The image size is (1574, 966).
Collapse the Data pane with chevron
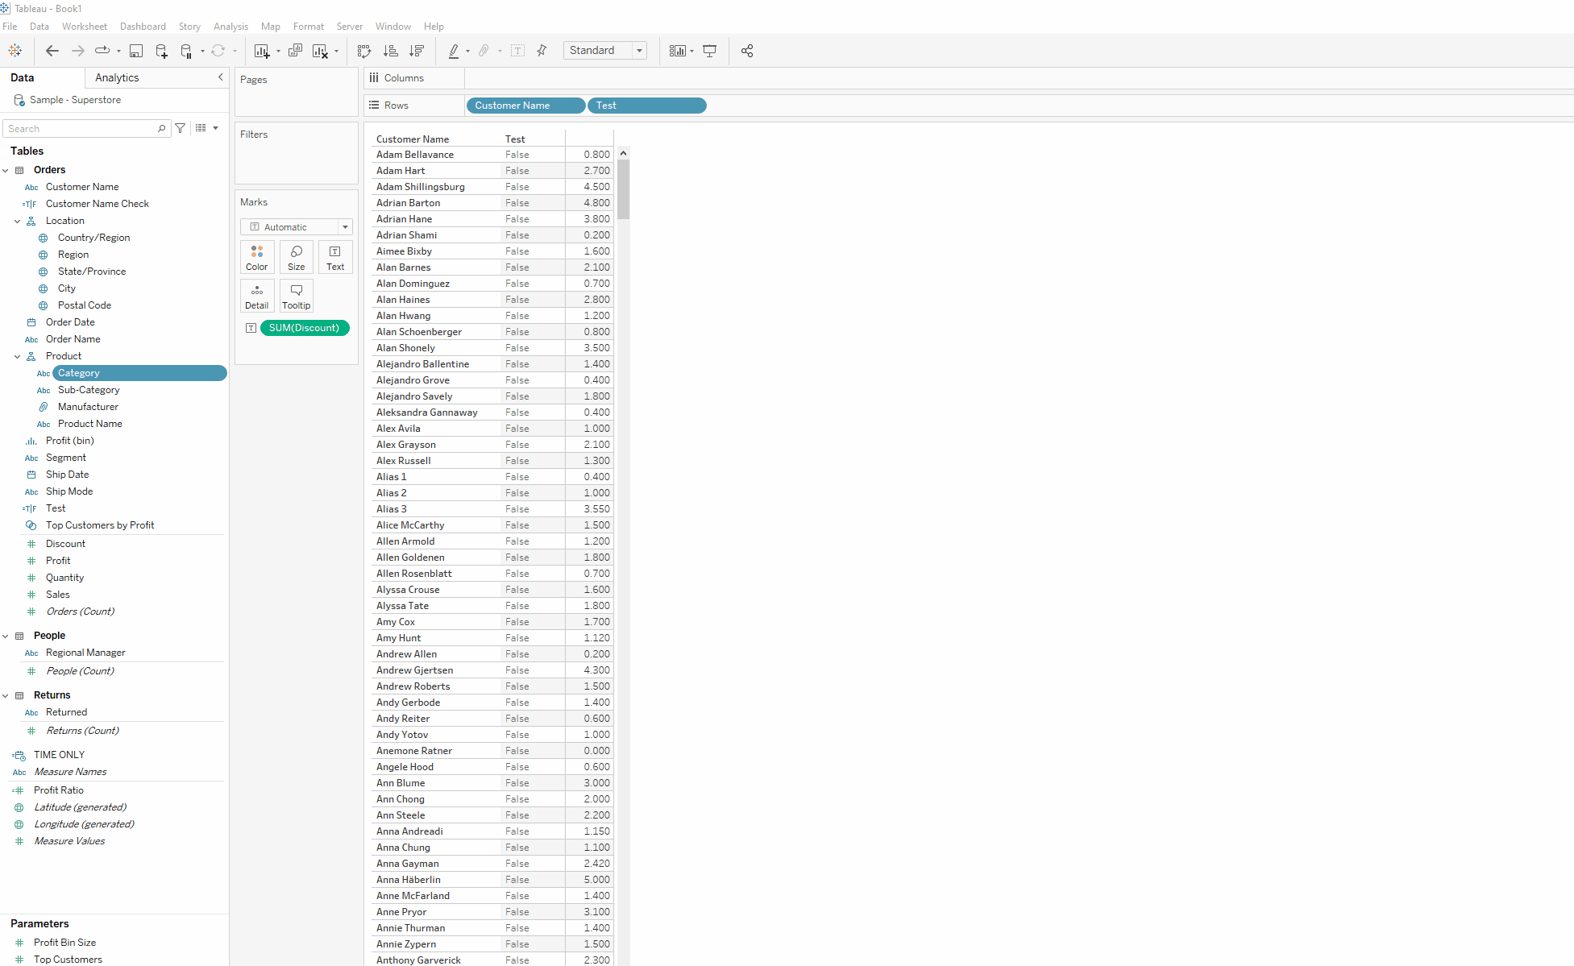pyautogui.click(x=220, y=77)
